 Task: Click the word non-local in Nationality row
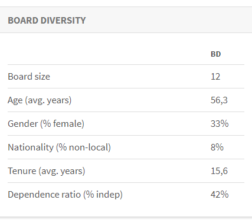click(x=89, y=147)
